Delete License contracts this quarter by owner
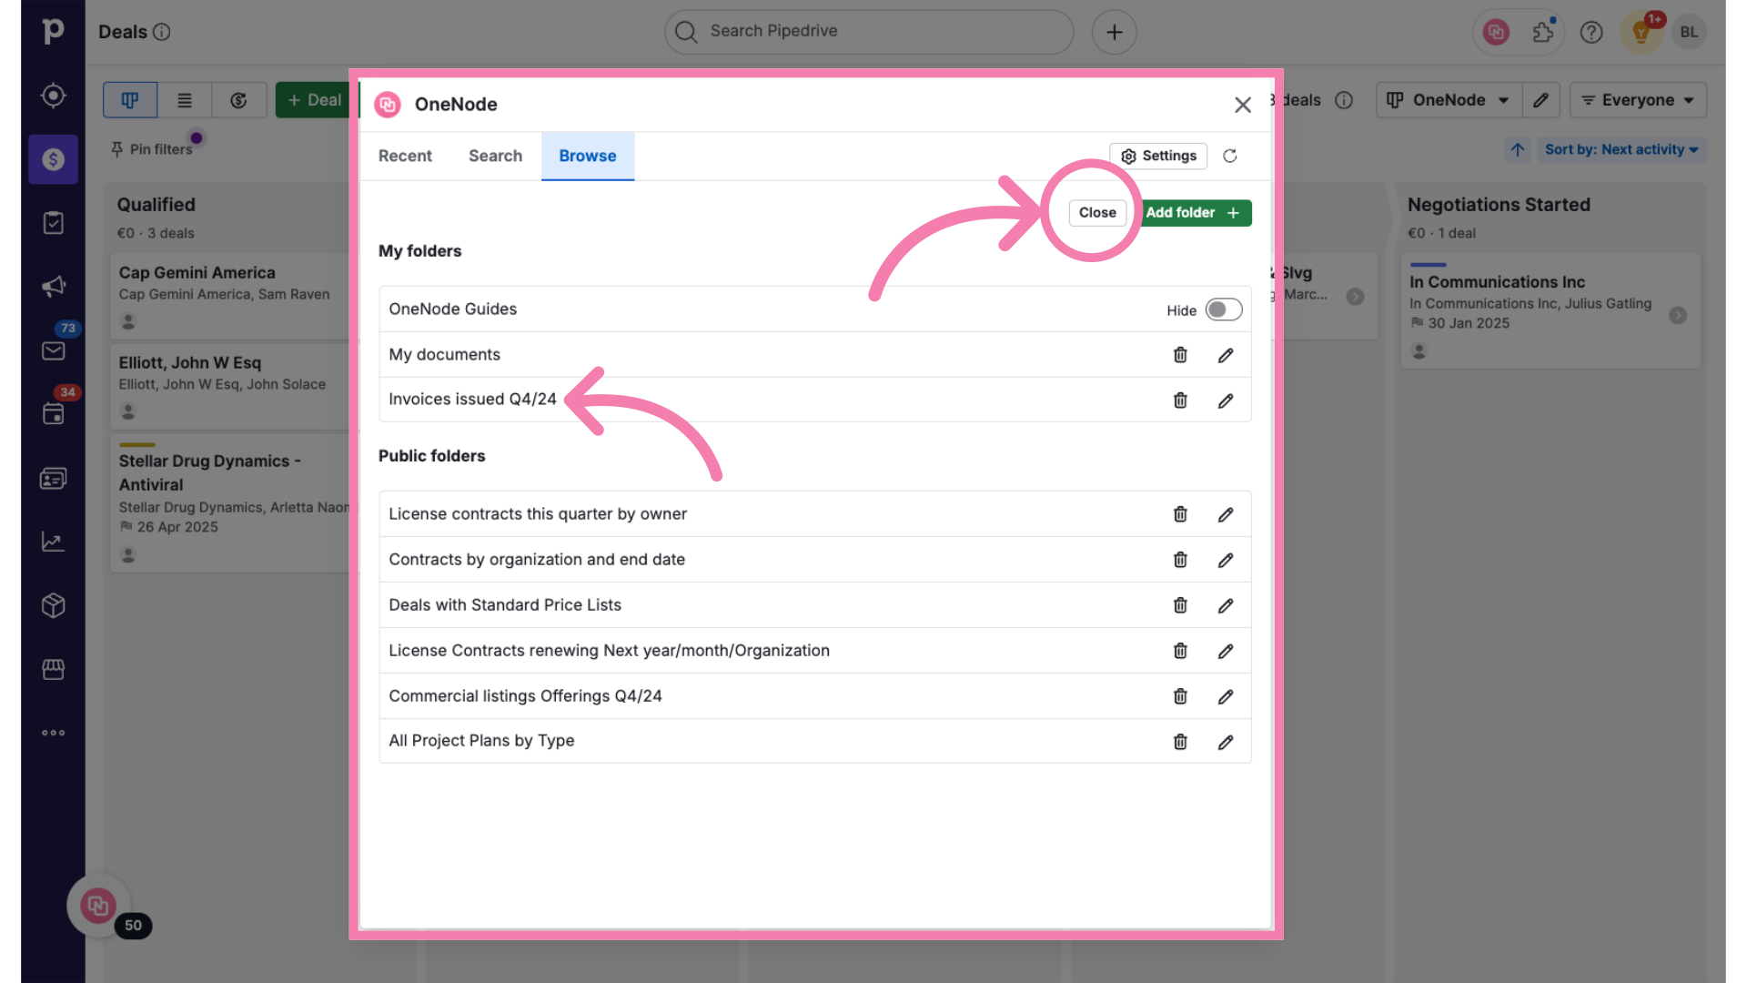This screenshot has height=983, width=1747. 1180,514
